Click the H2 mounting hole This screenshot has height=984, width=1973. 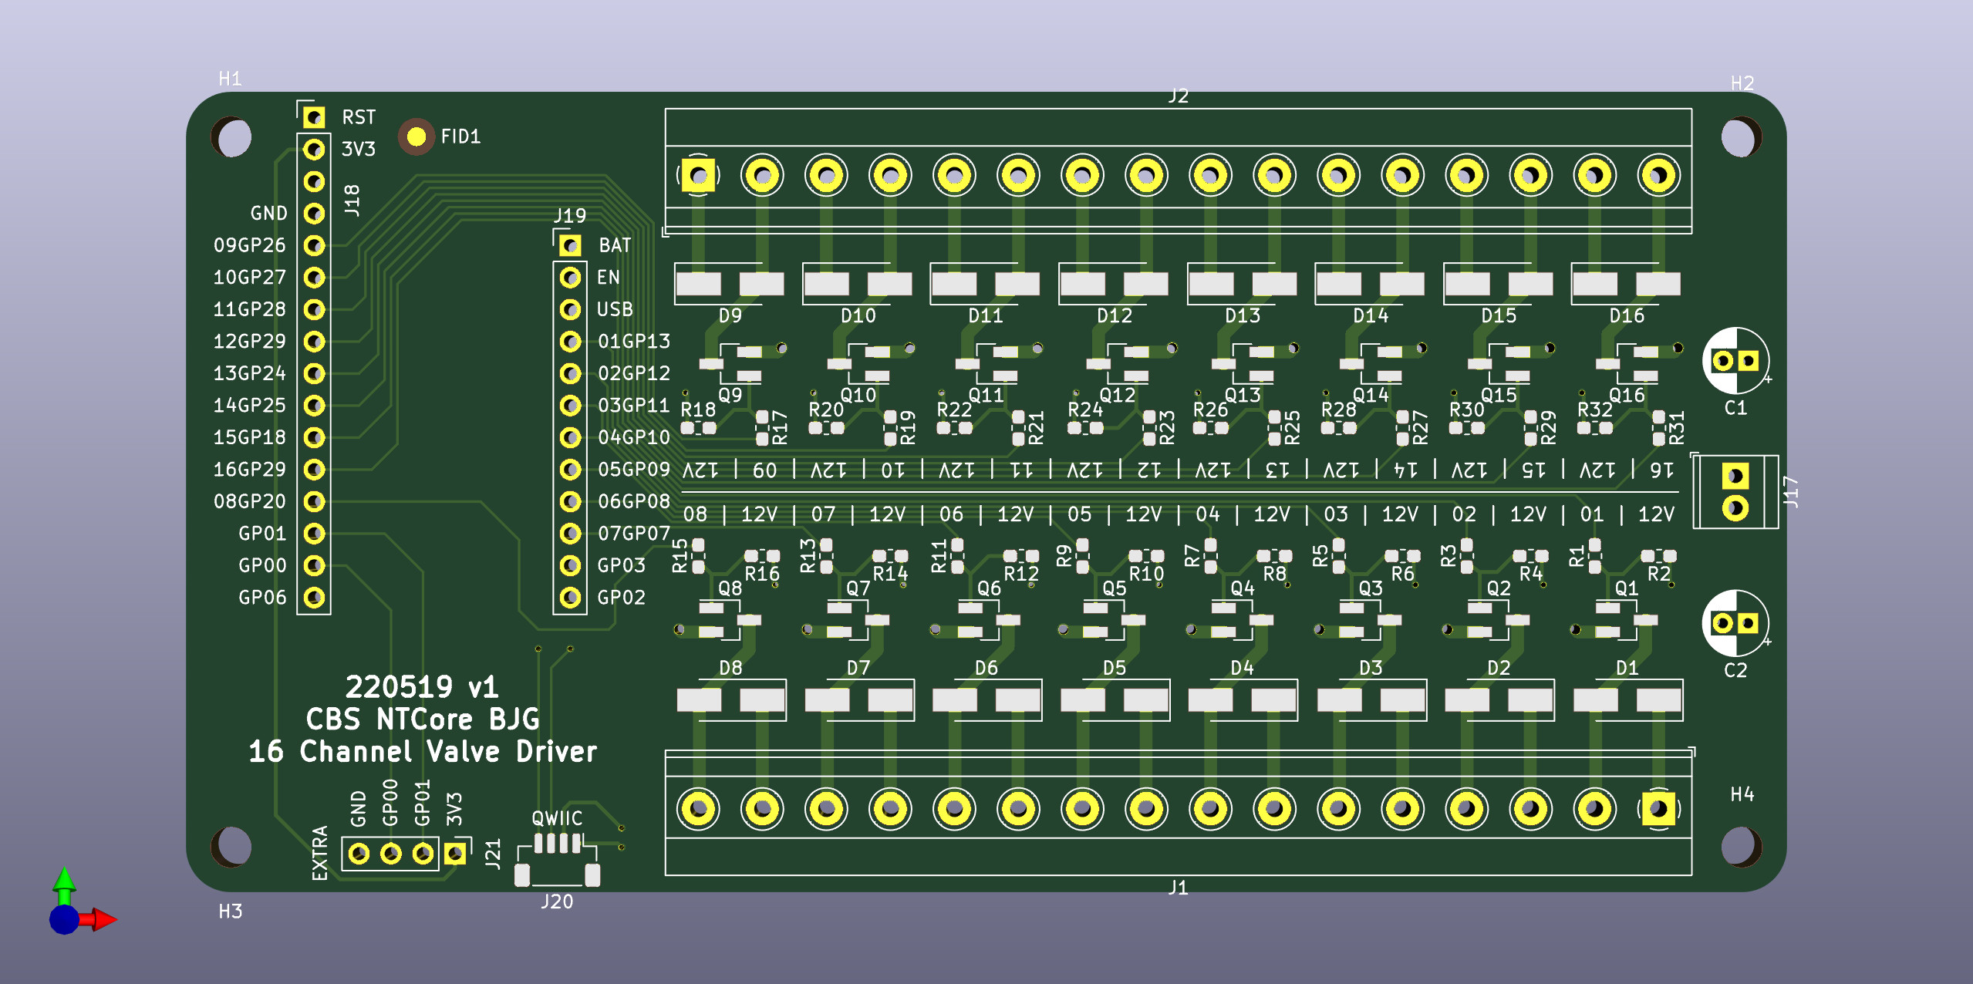tap(1740, 137)
